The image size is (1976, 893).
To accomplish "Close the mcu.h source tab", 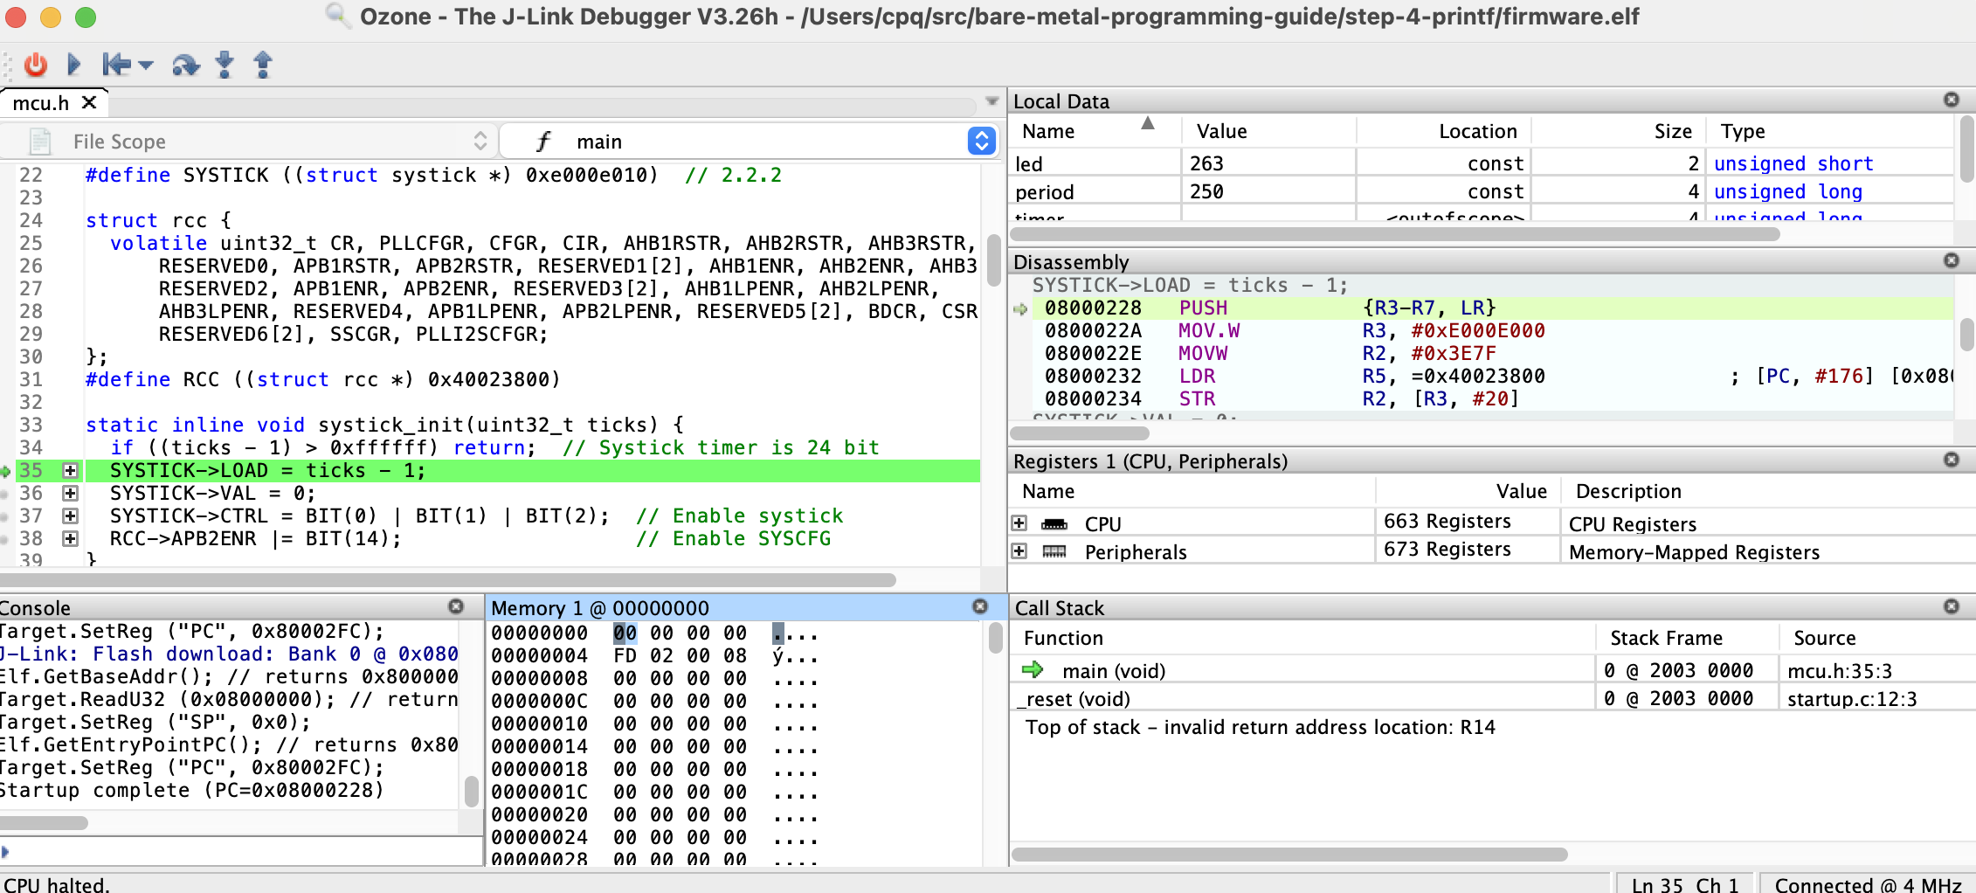I will pos(89,103).
